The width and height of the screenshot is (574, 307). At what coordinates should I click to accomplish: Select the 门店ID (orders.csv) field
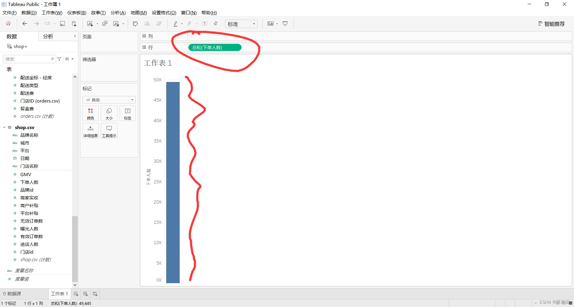tap(40, 101)
